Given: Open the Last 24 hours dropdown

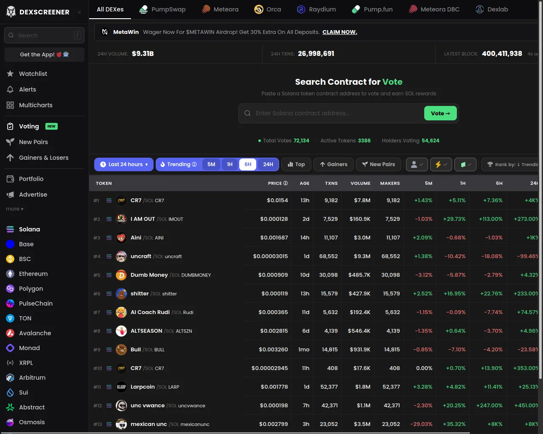Looking at the screenshot, I should (124, 164).
